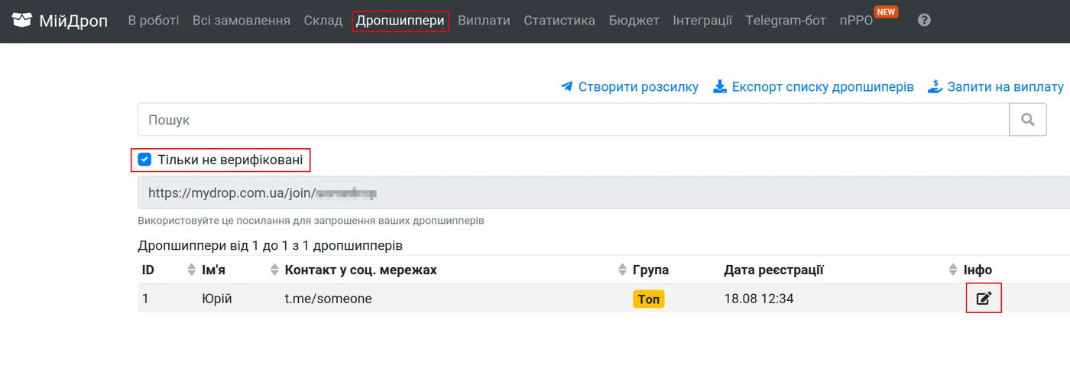Click the magnifier search button

pyautogui.click(x=1028, y=120)
